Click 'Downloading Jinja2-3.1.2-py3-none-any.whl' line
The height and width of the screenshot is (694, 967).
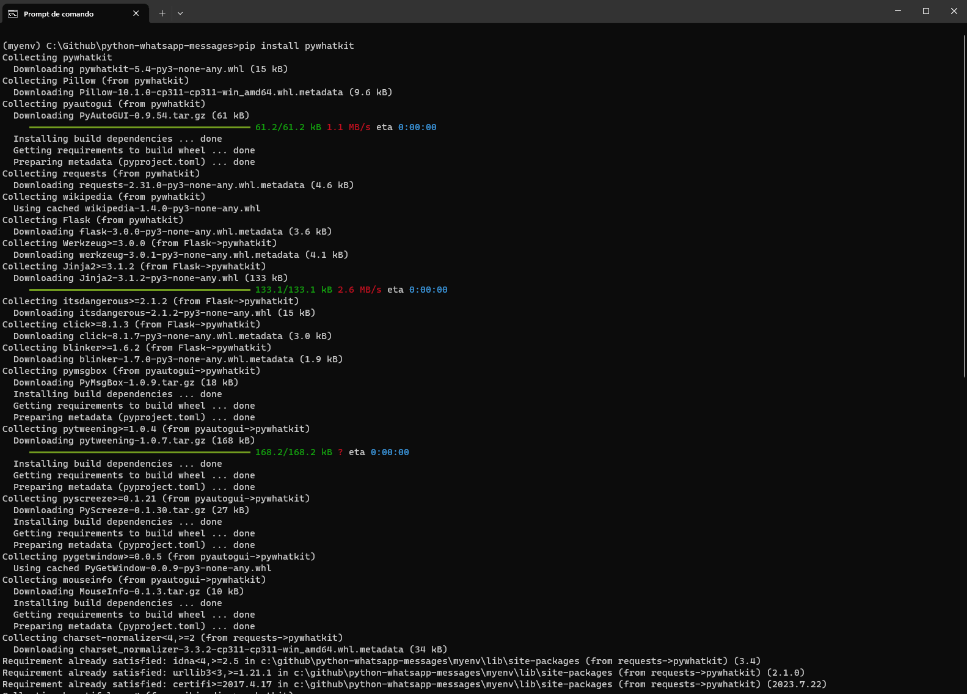pyautogui.click(x=150, y=278)
